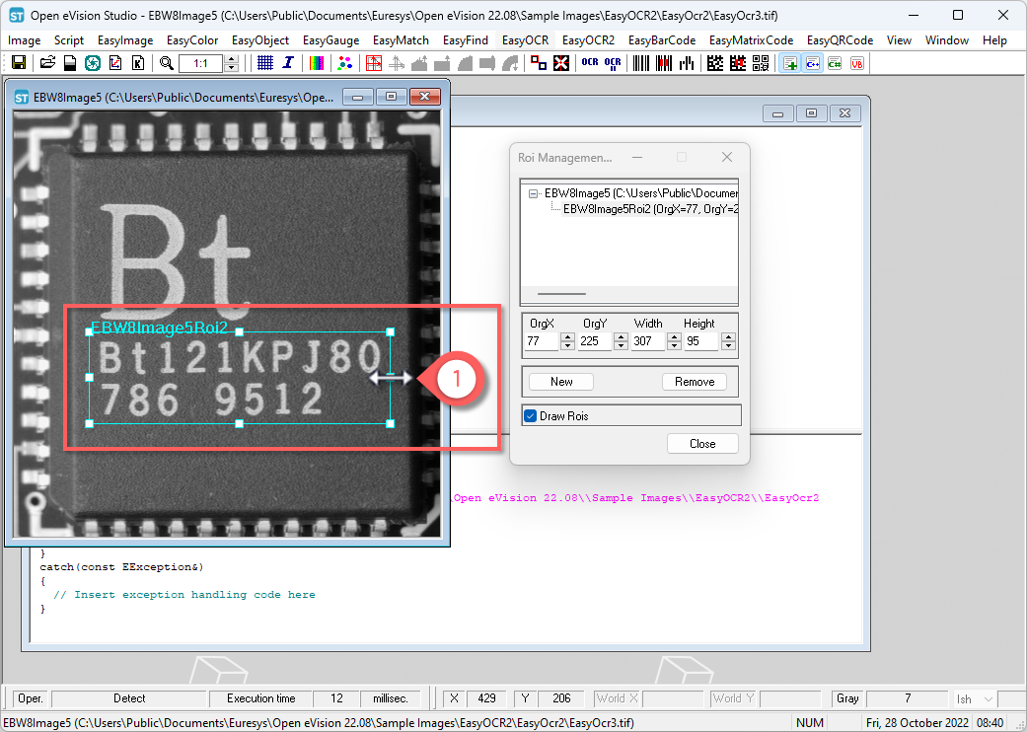Open the Script menu

click(69, 39)
